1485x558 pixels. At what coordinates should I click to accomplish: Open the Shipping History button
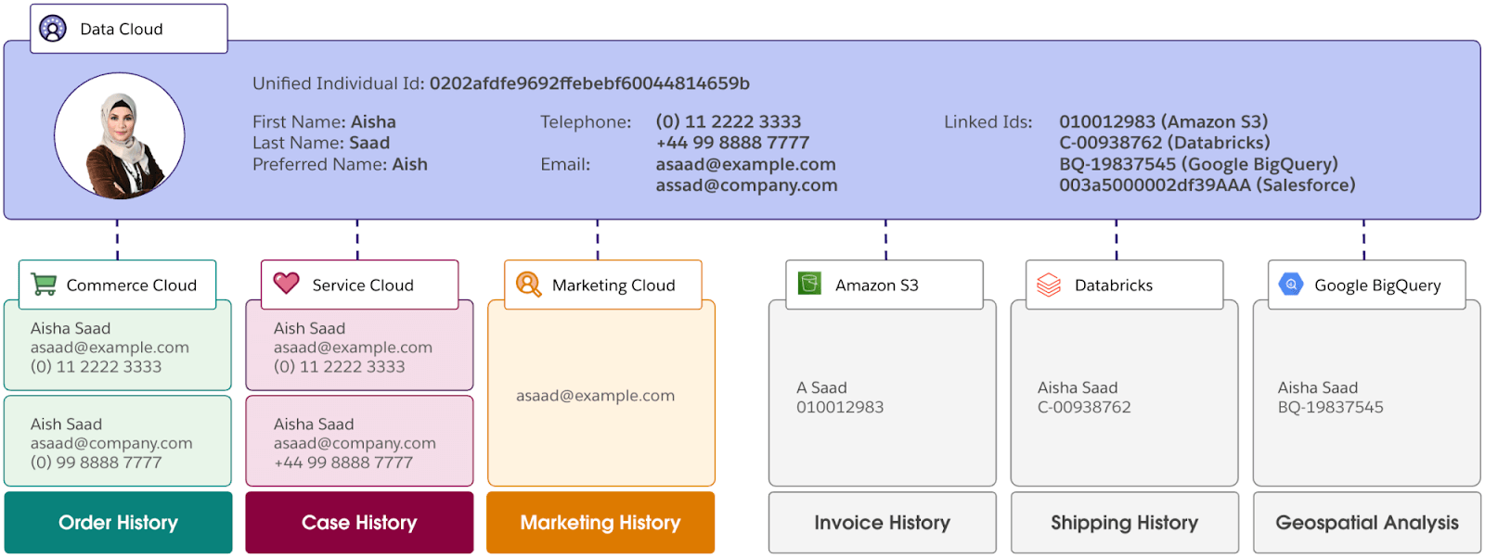[x=1124, y=523]
